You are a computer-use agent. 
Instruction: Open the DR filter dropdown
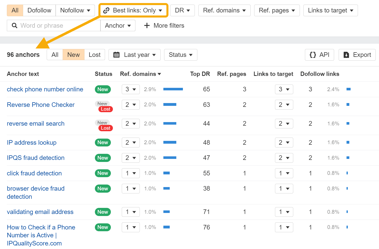(182, 10)
